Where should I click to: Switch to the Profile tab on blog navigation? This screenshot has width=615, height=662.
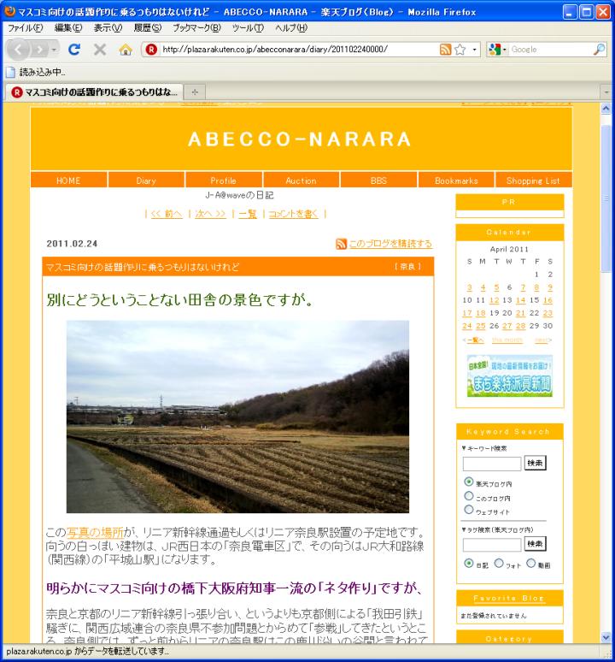pyautogui.click(x=224, y=180)
